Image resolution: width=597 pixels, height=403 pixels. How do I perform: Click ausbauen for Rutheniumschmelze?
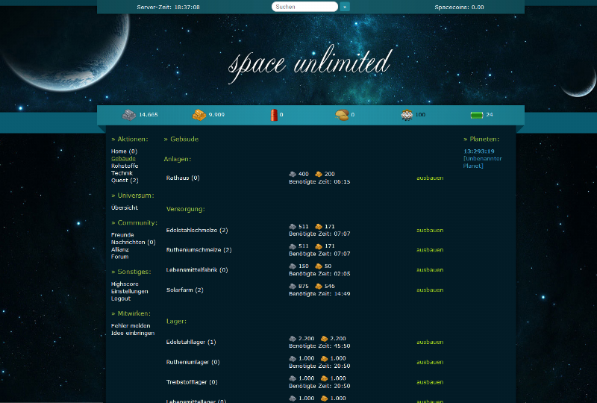tap(430, 250)
